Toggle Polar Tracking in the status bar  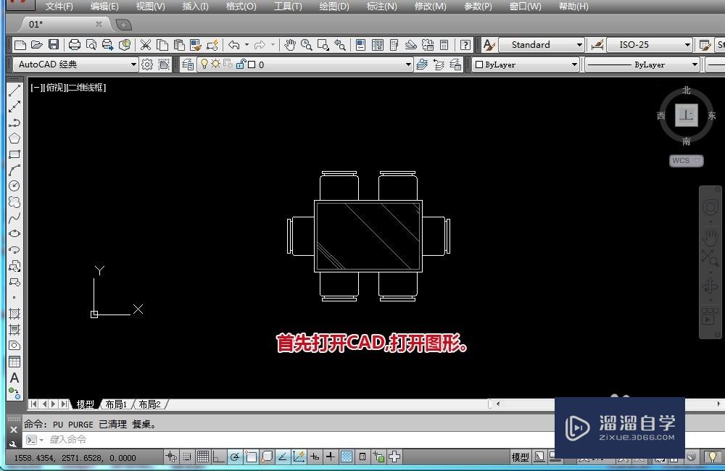234,457
